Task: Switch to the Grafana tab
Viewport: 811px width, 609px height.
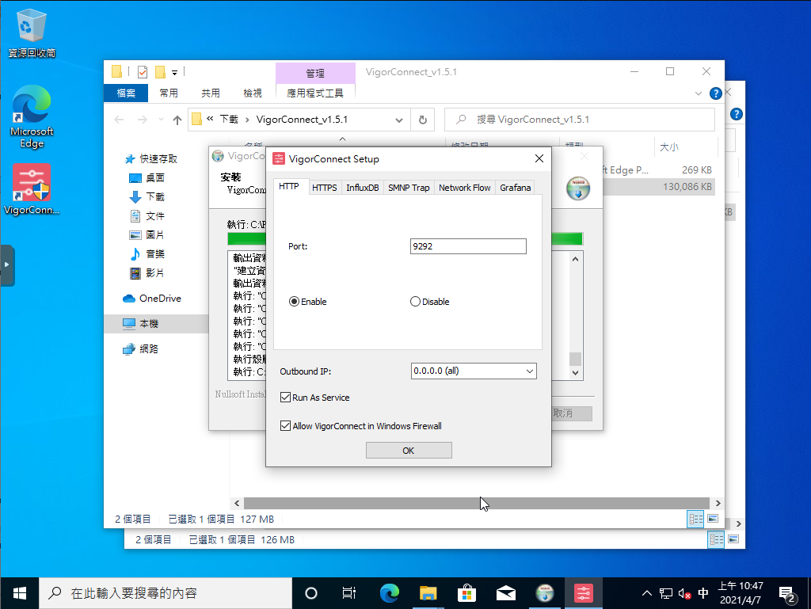Action: coord(515,188)
